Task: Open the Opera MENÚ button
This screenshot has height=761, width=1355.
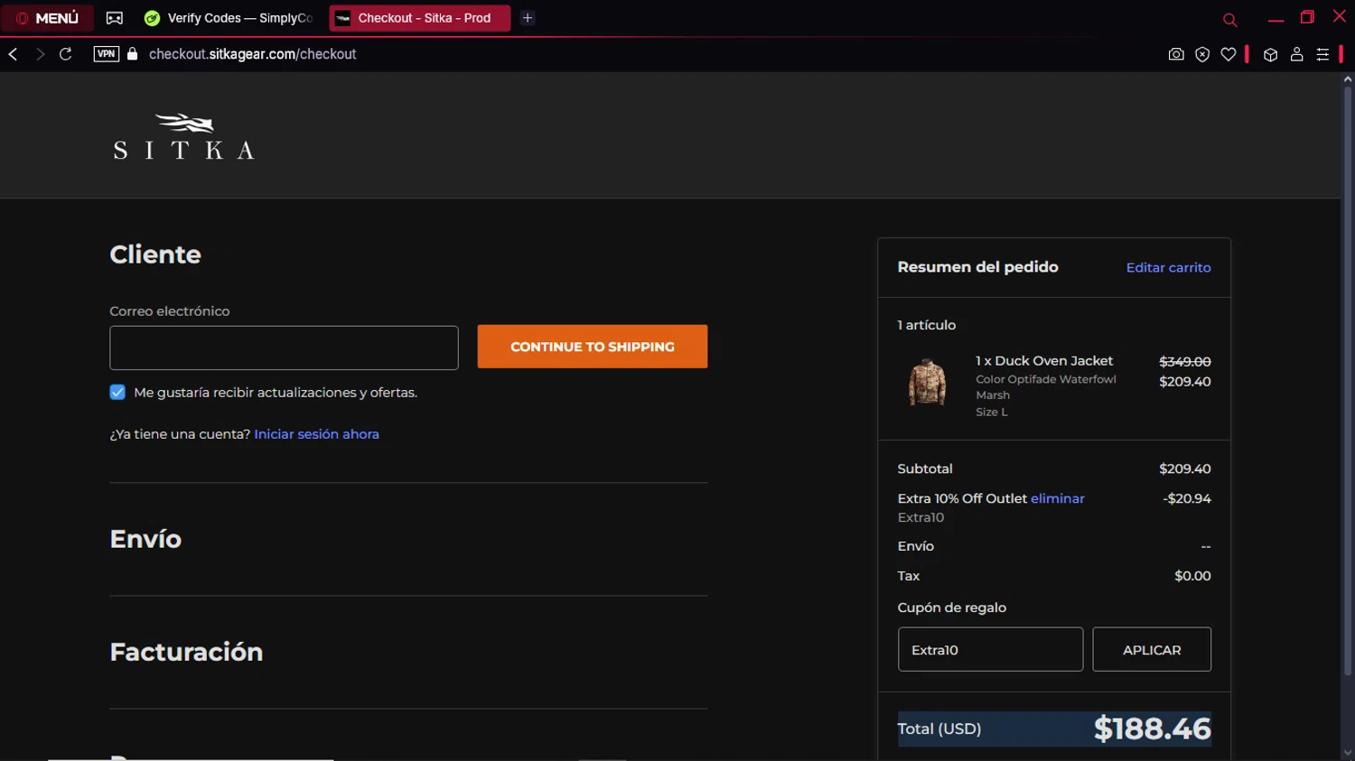Action: (x=48, y=18)
